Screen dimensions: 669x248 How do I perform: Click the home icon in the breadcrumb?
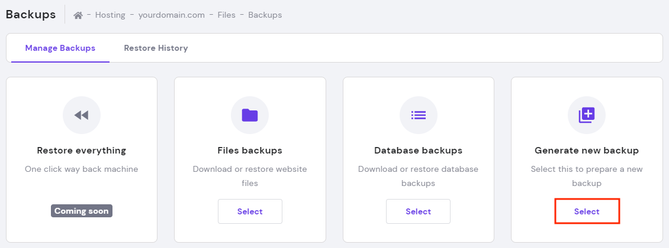click(78, 15)
